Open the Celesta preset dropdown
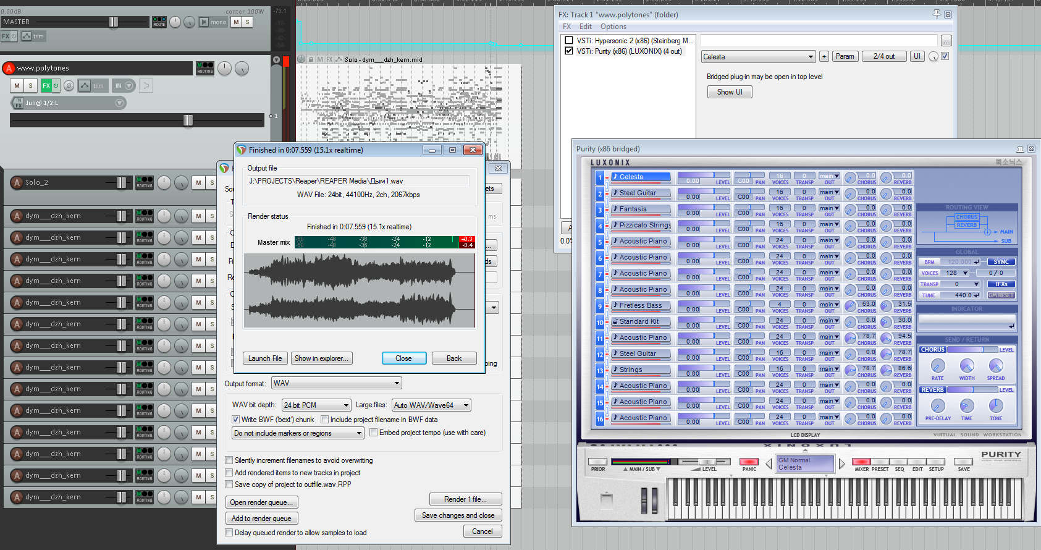 [x=758, y=57]
